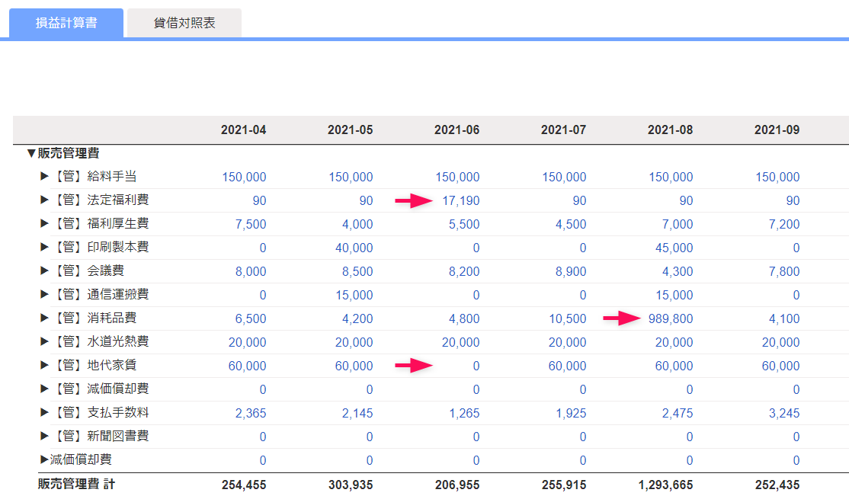Click 支払手数料 amount 1,265
Viewport: 849px width, 496px height.
(464, 413)
